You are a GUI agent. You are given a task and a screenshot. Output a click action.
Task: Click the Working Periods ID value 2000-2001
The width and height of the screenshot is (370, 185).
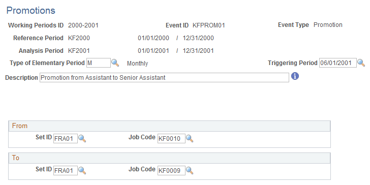click(x=83, y=25)
